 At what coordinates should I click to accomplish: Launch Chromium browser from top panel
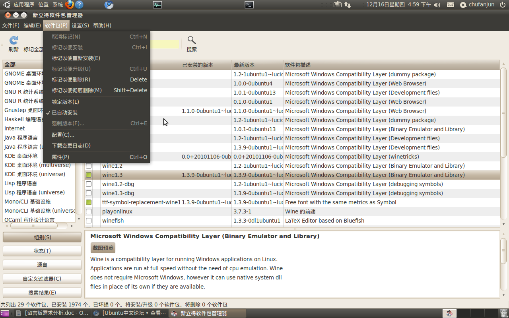click(109, 5)
